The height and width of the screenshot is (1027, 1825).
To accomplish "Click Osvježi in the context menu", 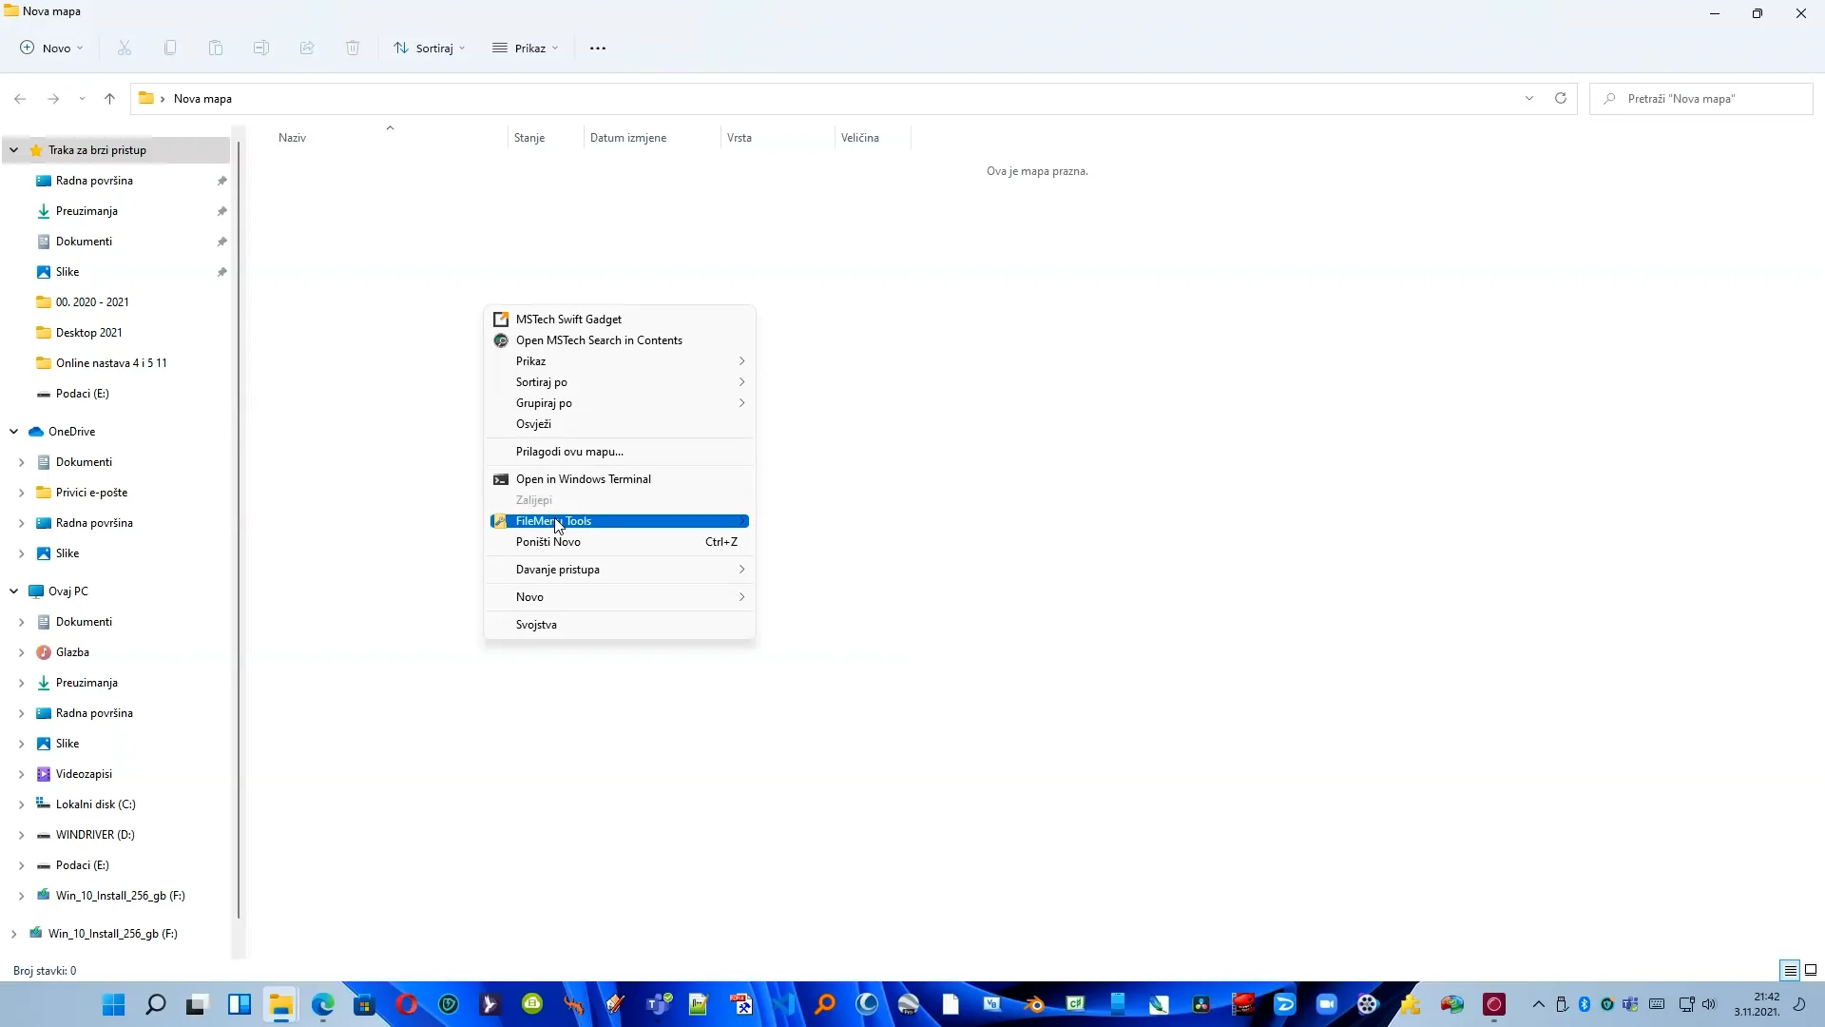I will click(533, 424).
